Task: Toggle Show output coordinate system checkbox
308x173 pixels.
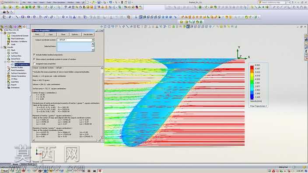Action: (x=34, y=59)
